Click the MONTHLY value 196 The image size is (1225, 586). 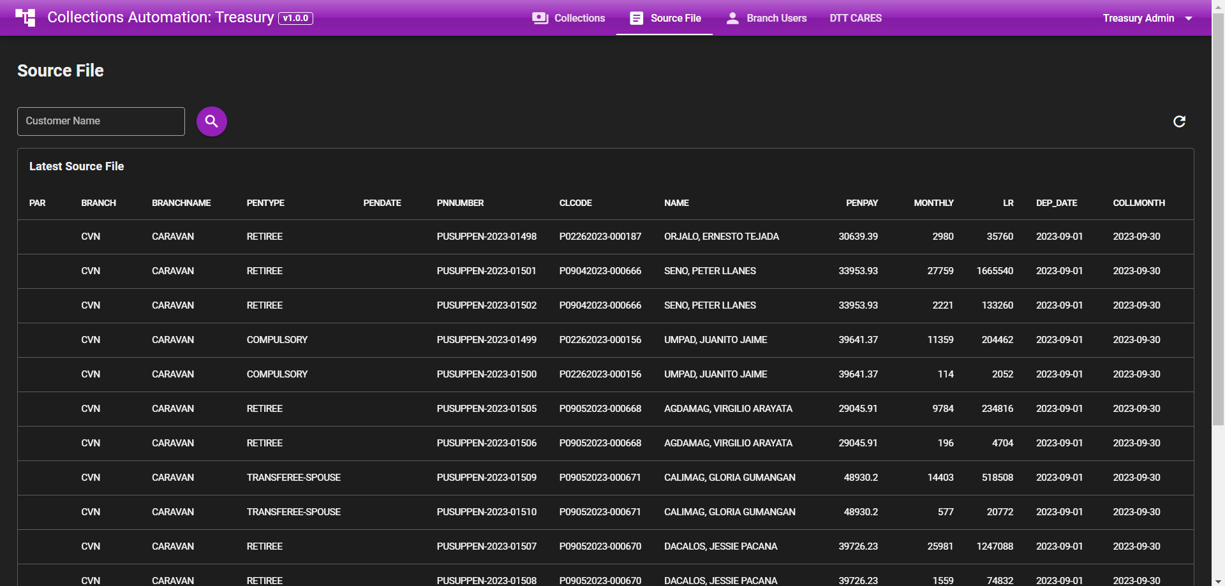click(946, 443)
